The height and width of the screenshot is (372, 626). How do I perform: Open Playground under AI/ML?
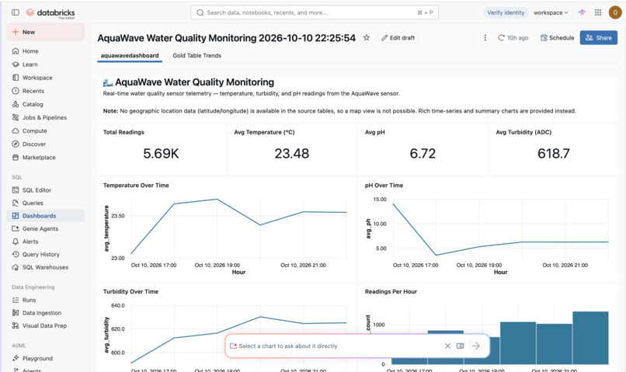[46, 359]
